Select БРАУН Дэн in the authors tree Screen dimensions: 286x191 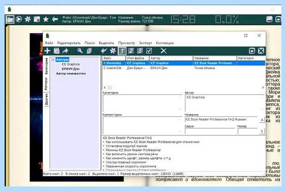pos(71,69)
